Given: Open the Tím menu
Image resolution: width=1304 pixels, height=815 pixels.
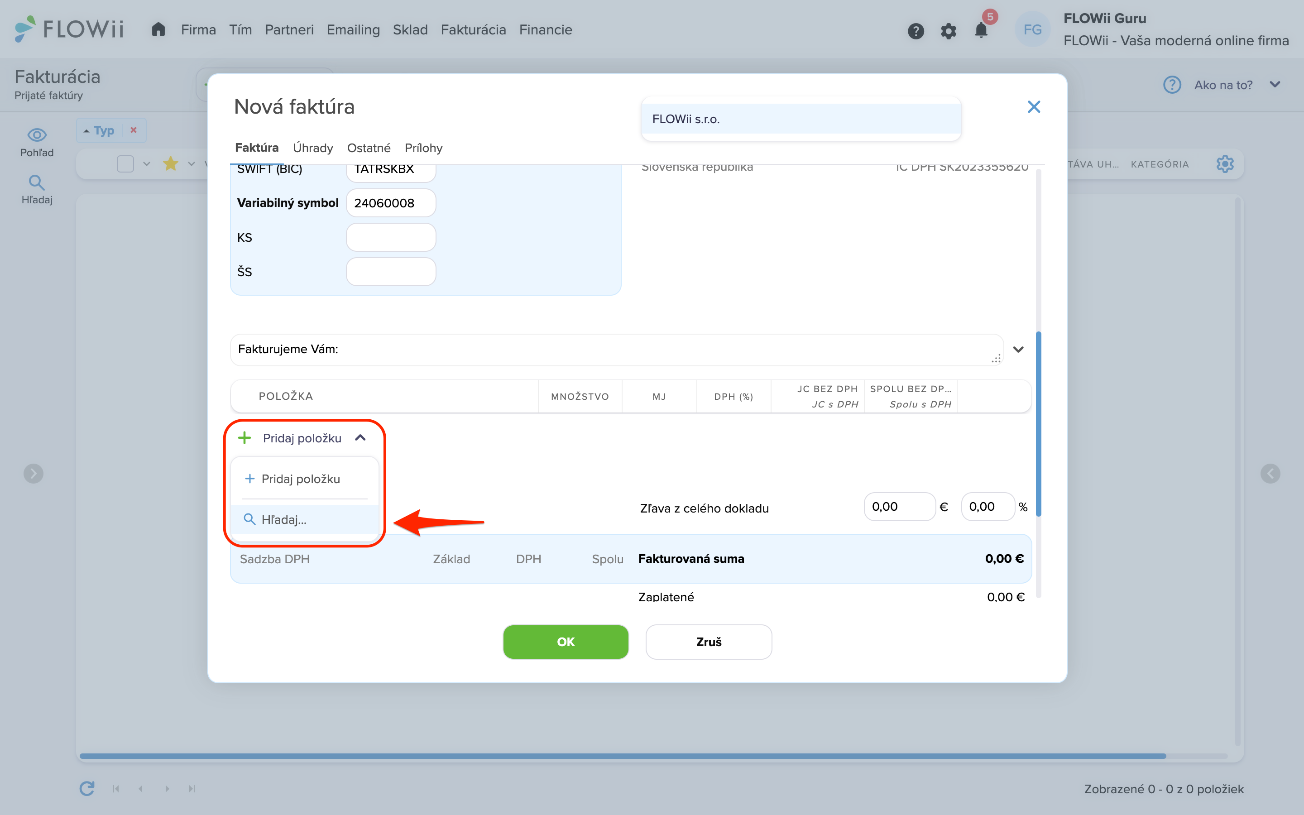Looking at the screenshot, I should [x=240, y=29].
